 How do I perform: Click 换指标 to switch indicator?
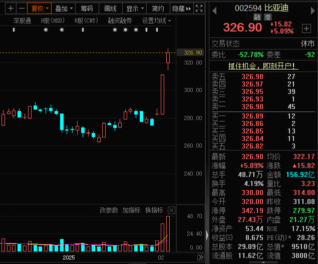click(154, 210)
